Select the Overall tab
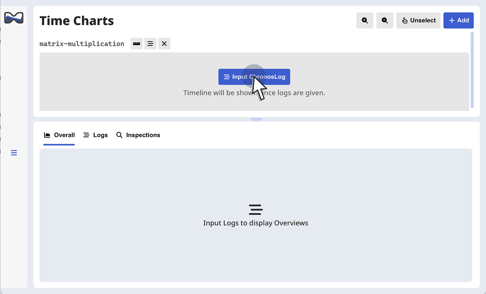486x294 pixels. [59, 135]
